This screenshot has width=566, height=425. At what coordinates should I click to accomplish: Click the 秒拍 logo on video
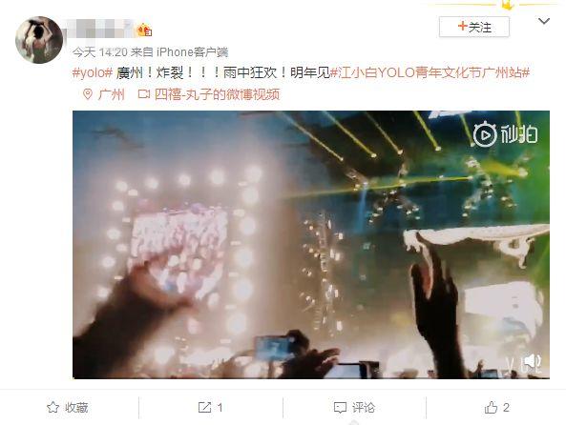(x=505, y=134)
